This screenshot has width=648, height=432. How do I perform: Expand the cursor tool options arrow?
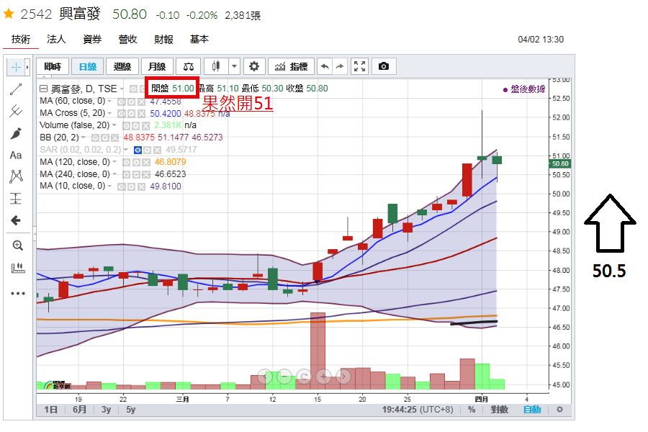tap(27, 67)
